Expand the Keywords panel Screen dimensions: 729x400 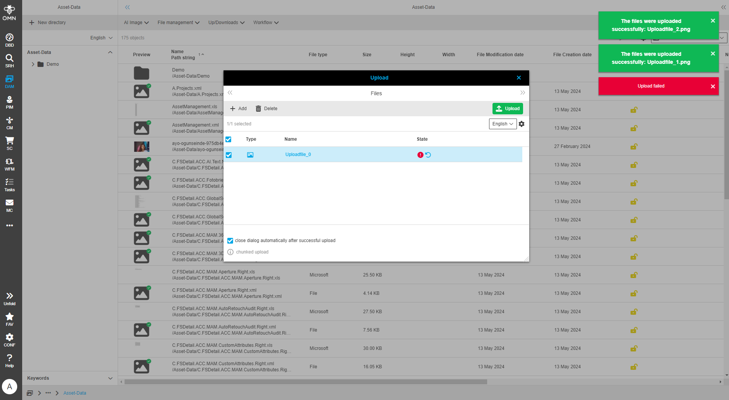pos(110,378)
